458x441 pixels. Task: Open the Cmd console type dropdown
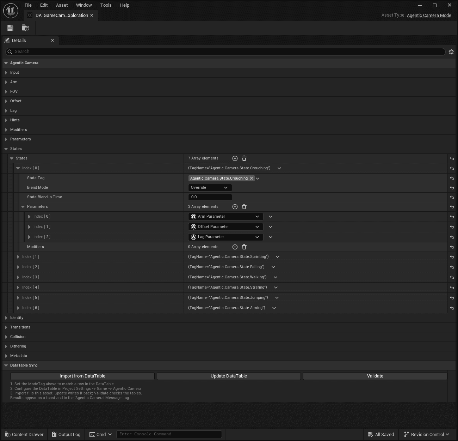point(100,434)
